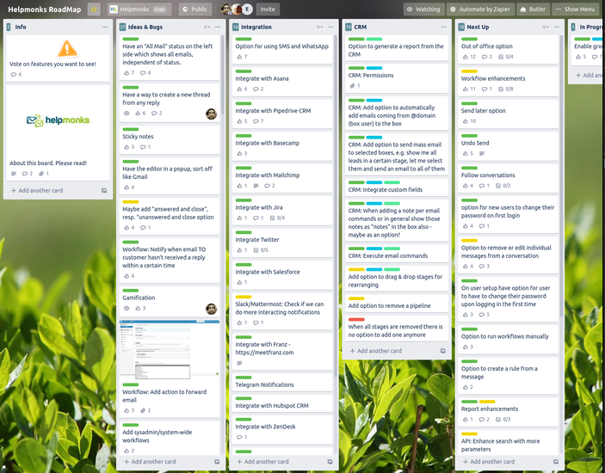Create card from template in Integration list
Image resolution: width=605 pixels, height=473 pixels.
click(x=330, y=462)
